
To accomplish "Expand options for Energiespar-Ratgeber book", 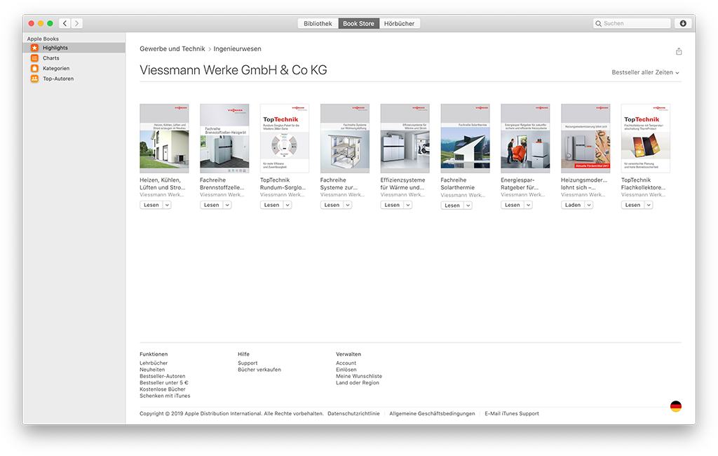I will 529,205.
